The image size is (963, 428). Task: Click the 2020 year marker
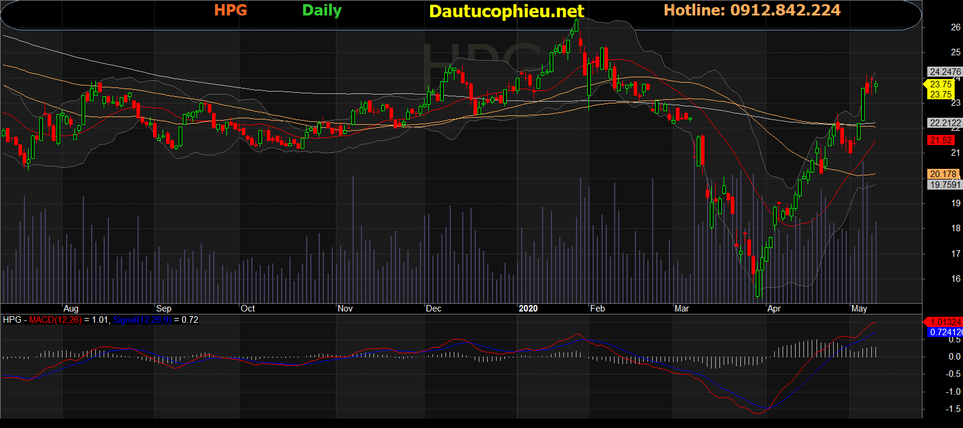[528, 309]
